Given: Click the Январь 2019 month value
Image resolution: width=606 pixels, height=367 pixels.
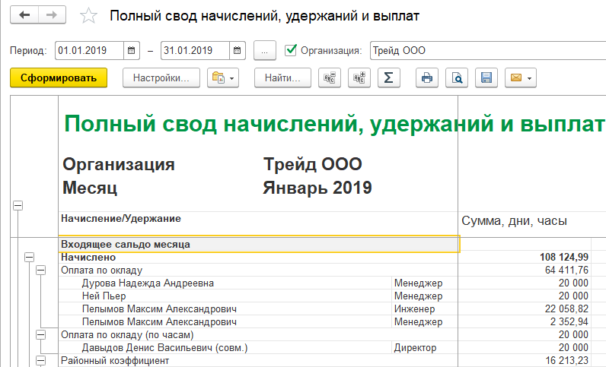Looking at the screenshot, I should point(317,188).
